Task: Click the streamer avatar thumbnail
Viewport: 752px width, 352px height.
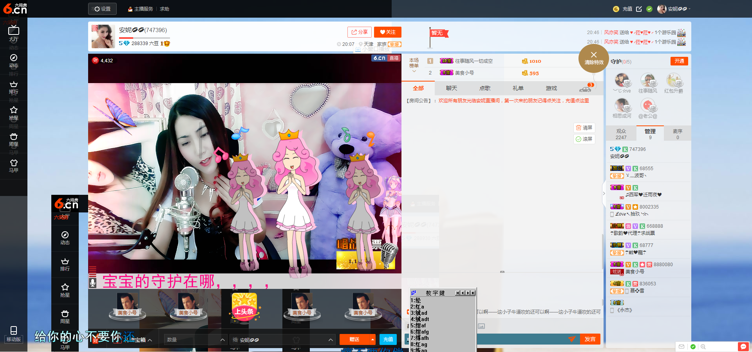Action: (x=103, y=36)
